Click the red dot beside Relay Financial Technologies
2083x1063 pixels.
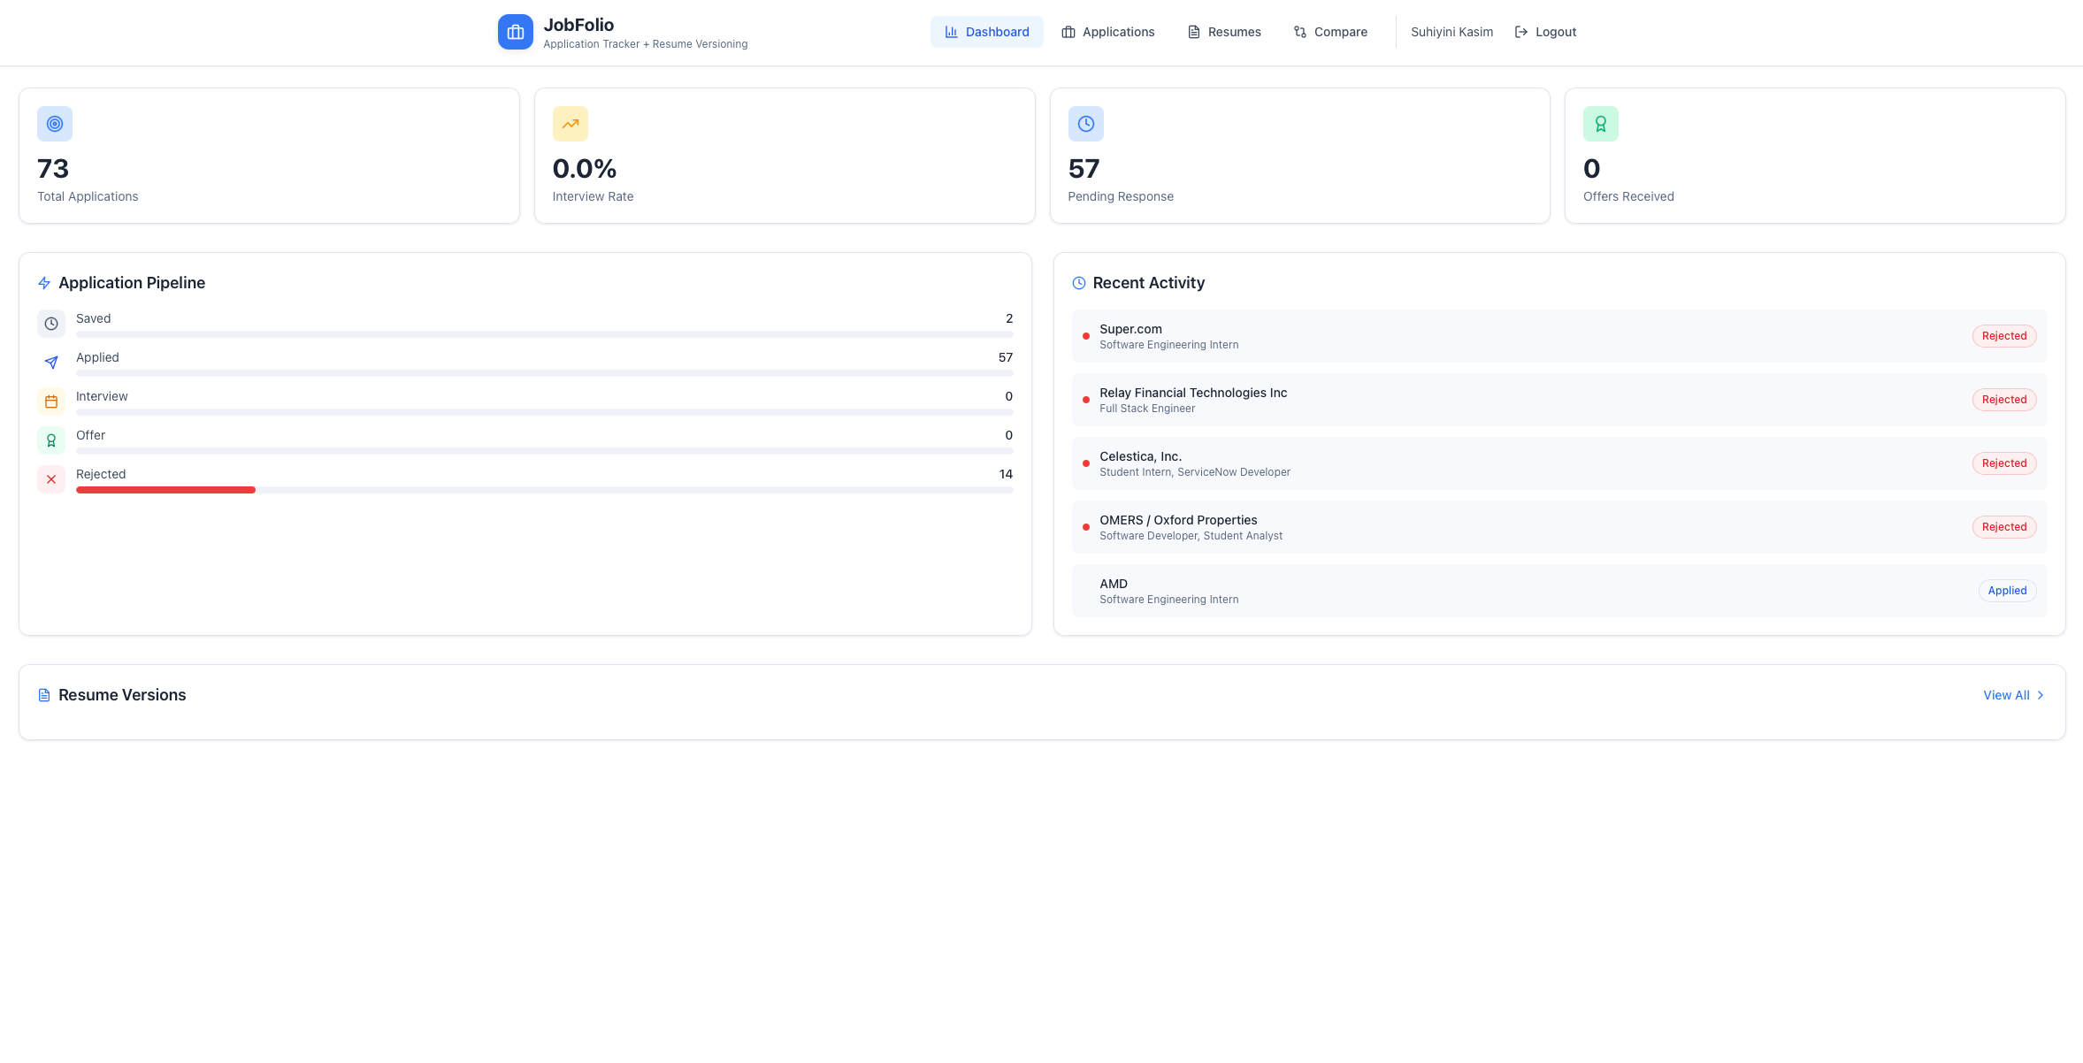click(x=1086, y=400)
